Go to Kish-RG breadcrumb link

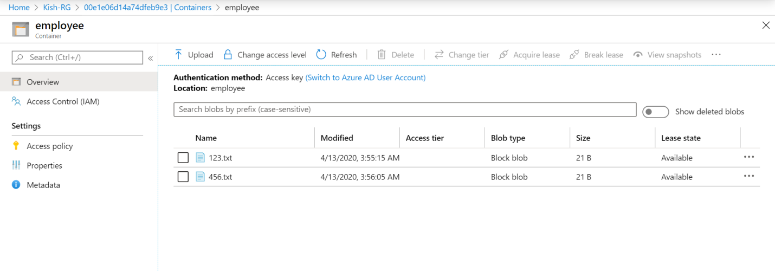(57, 8)
